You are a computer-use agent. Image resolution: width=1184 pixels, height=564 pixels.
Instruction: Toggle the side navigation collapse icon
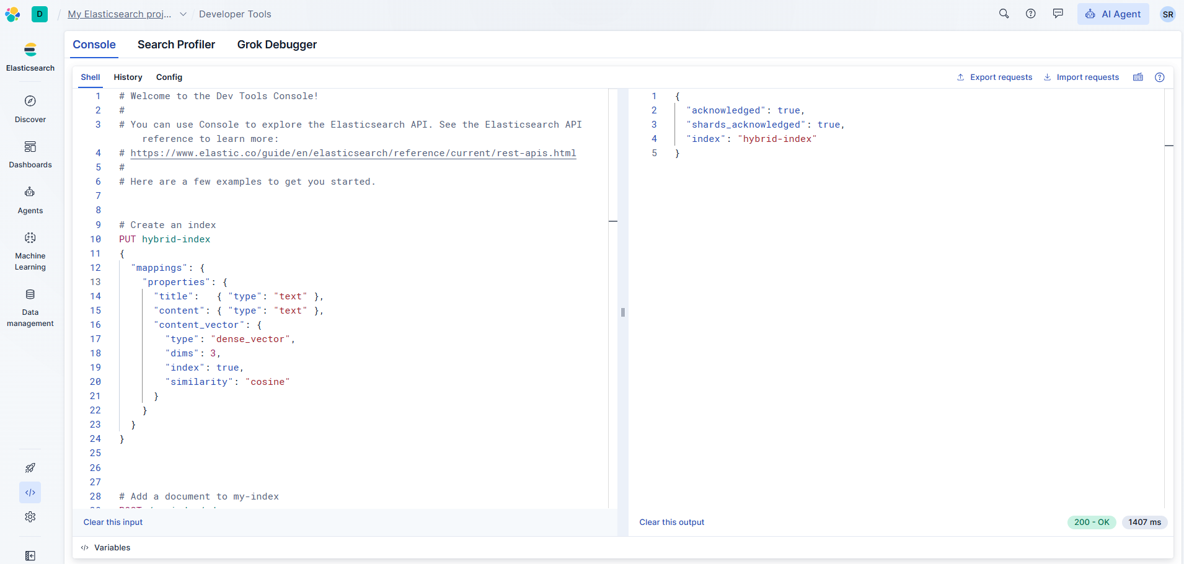30,556
